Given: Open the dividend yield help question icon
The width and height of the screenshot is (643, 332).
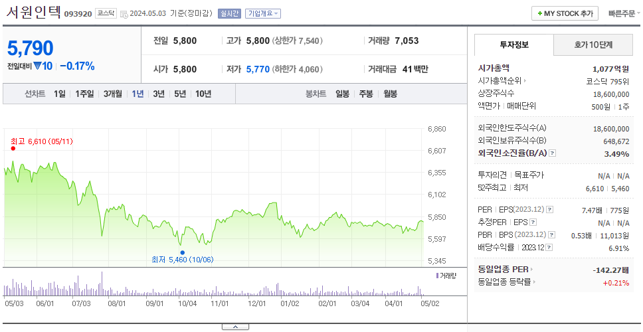Looking at the screenshot, I should 549,248.
